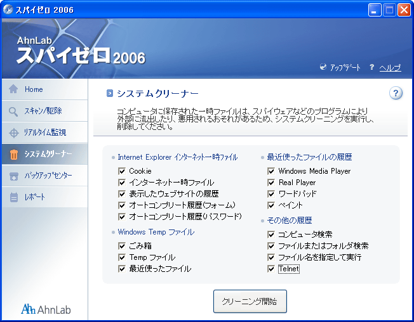Switch to リアルタイム監視 section
The image size is (414, 322).
tap(44, 132)
